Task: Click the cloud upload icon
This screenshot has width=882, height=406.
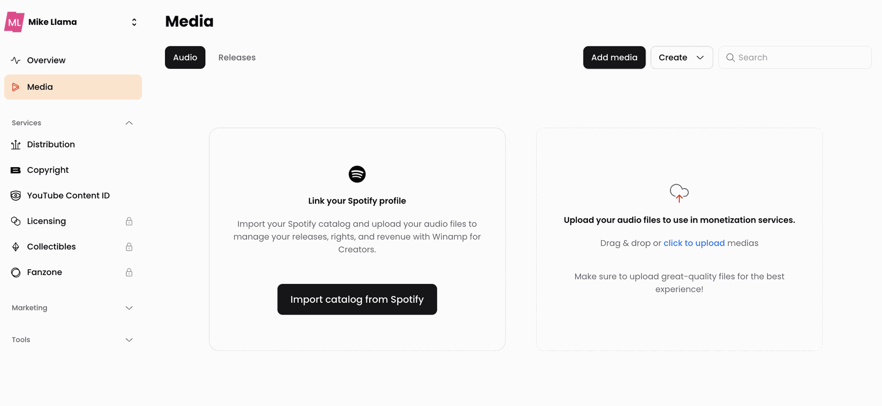Action: (679, 193)
